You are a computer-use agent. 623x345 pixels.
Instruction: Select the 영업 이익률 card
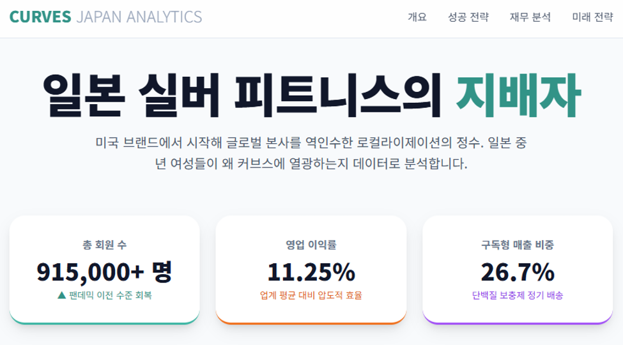311,270
